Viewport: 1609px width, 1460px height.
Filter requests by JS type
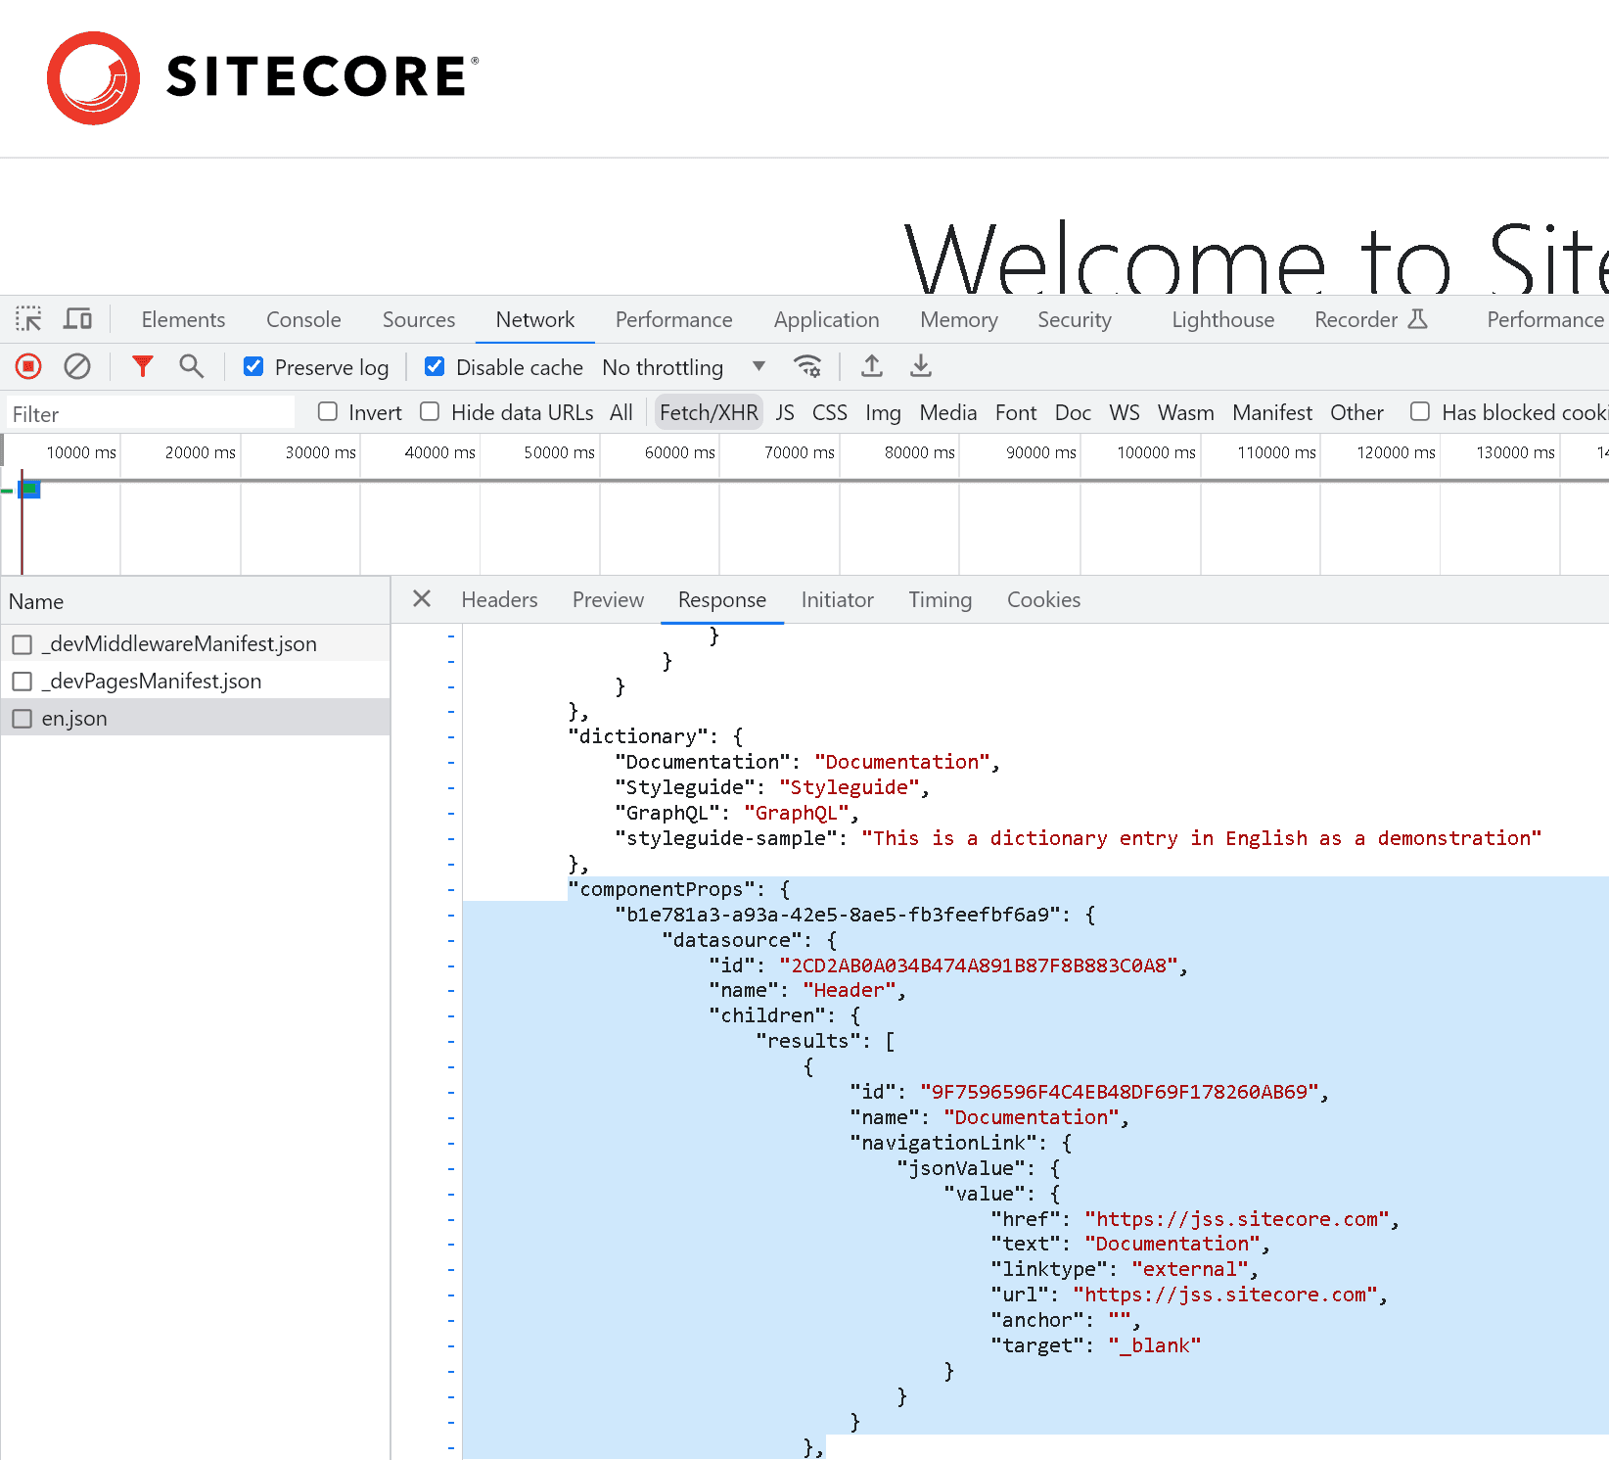point(785,413)
